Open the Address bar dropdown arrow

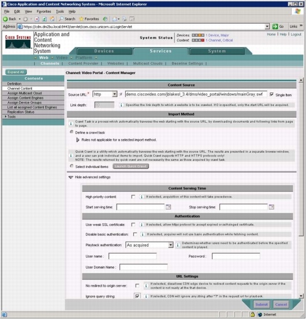(x=267, y=27)
